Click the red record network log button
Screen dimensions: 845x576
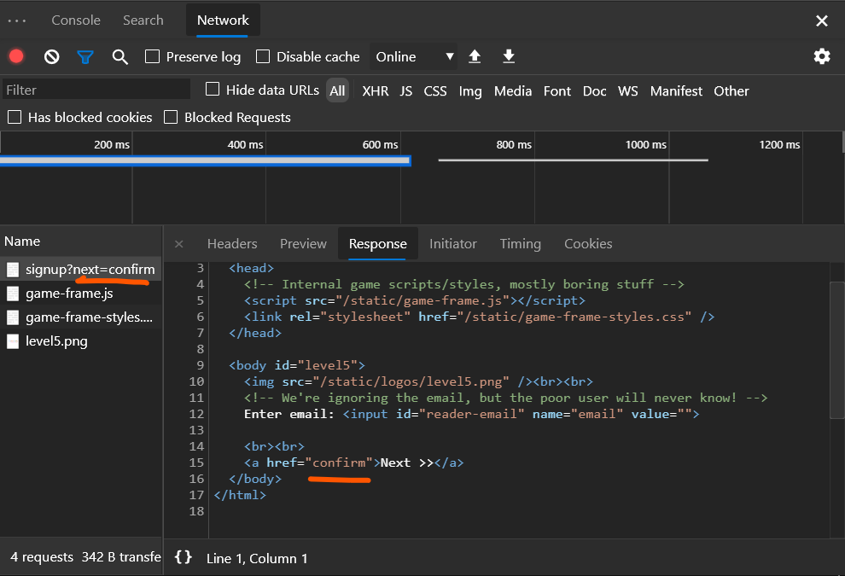coord(17,56)
